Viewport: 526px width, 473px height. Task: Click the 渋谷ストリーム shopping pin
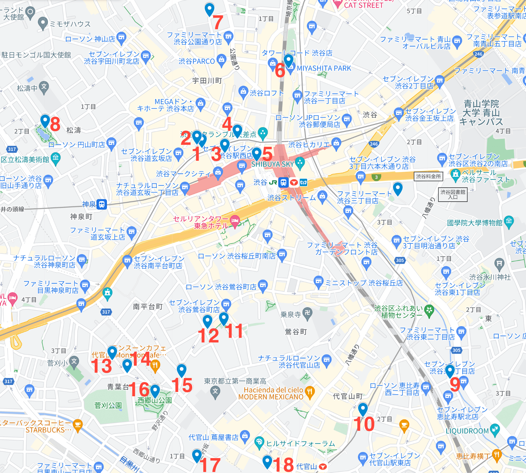(322, 197)
